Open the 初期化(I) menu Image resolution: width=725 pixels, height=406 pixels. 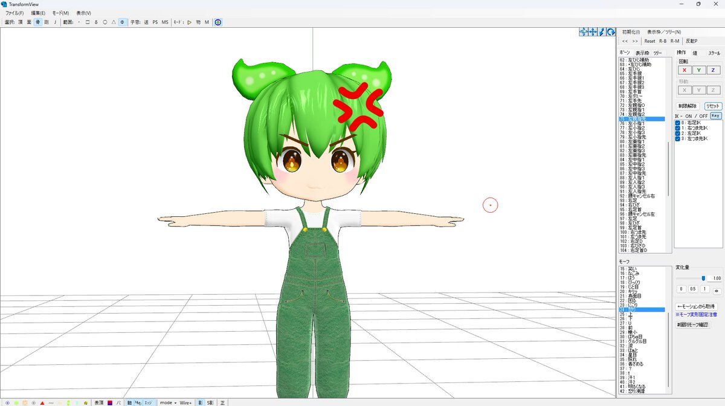point(631,32)
